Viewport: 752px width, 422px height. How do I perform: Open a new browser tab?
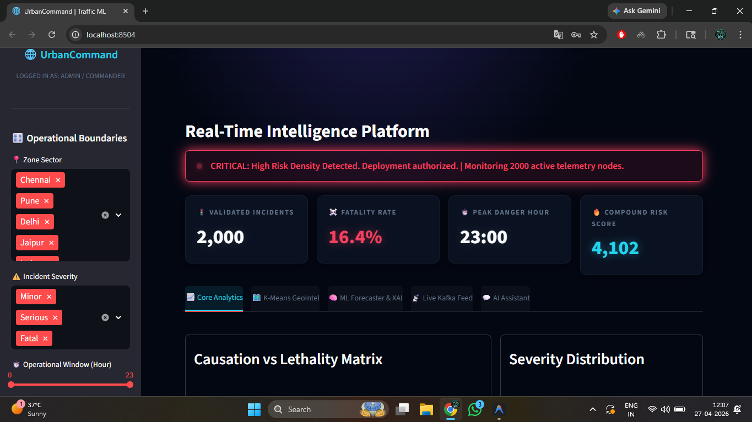(x=145, y=11)
